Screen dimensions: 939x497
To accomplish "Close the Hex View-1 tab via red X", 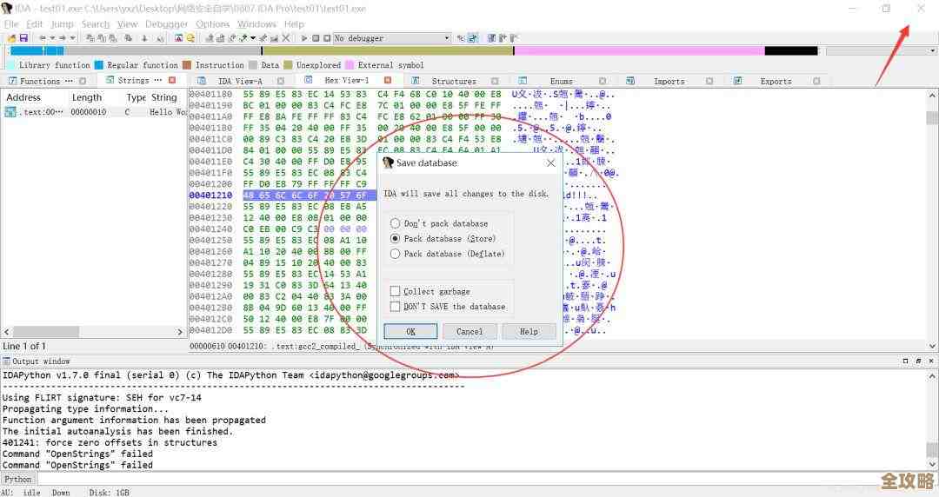I will (388, 80).
